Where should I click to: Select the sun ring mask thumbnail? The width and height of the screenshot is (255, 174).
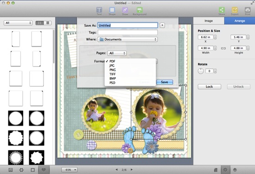[x=16, y=158]
